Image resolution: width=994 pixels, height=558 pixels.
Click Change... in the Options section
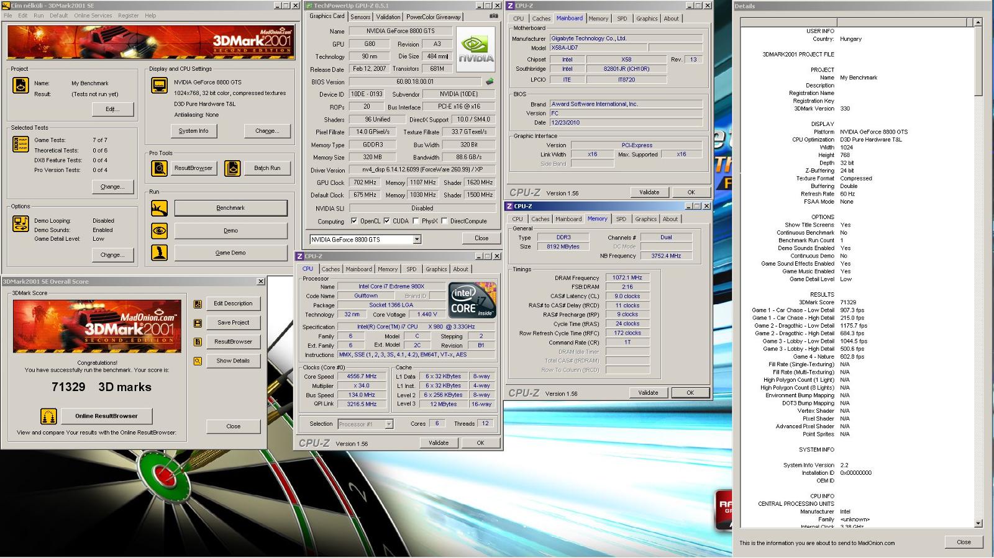pos(112,255)
